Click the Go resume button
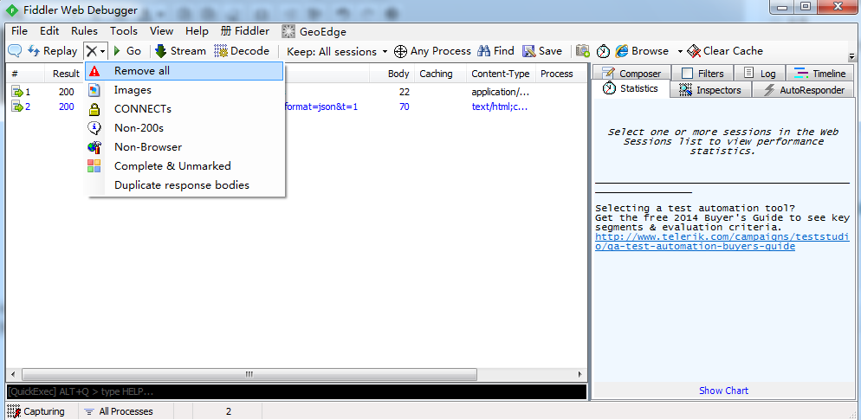861x420 pixels. (x=127, y=51)
